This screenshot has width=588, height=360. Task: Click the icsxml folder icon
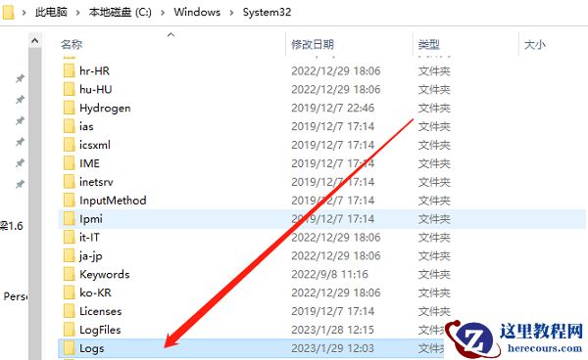point(69,145)
